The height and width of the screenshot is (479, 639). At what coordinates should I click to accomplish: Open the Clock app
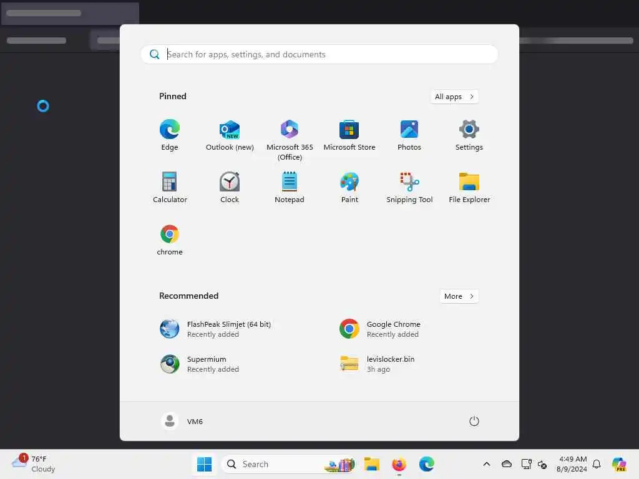(230, 188)
